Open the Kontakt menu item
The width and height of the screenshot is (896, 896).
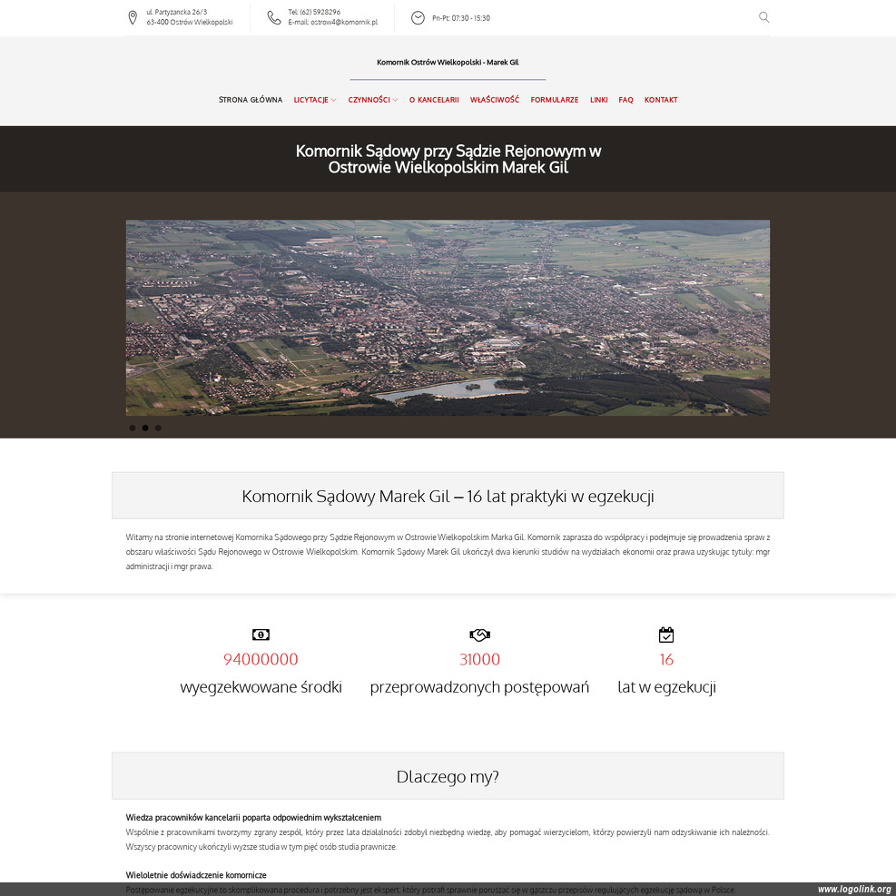pyautogui.click(x=661, y=100)
